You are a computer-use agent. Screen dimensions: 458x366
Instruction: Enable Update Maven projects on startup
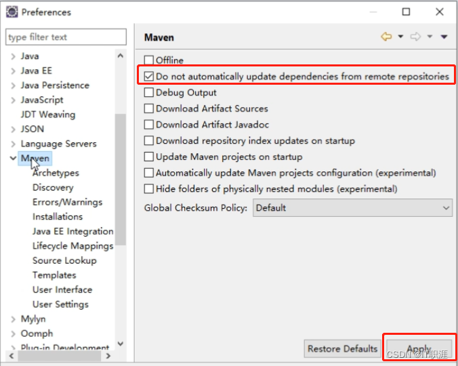(x=148, y=157)
